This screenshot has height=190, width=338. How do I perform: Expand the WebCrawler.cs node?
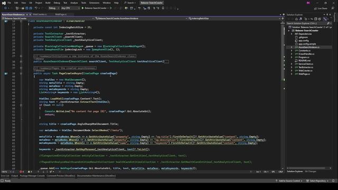click(292, 71)
